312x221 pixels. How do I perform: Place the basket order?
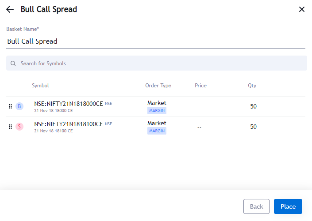(x=288, y=206)
